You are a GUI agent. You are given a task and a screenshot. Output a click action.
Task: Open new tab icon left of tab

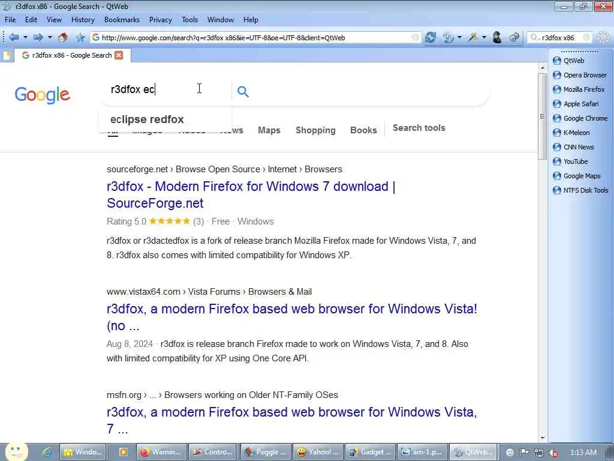click(x=6, y=55)
